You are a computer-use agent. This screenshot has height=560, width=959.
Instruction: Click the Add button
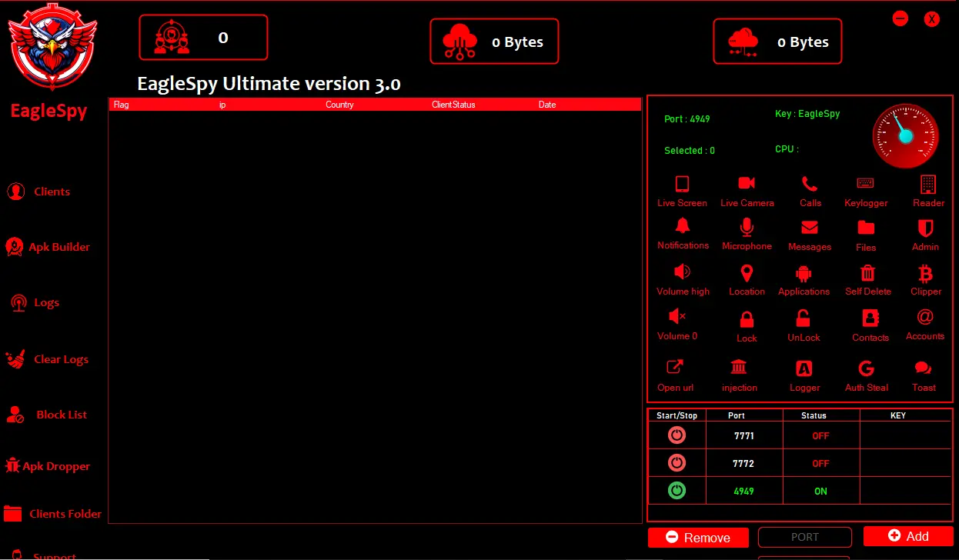[x=908, y=536]
